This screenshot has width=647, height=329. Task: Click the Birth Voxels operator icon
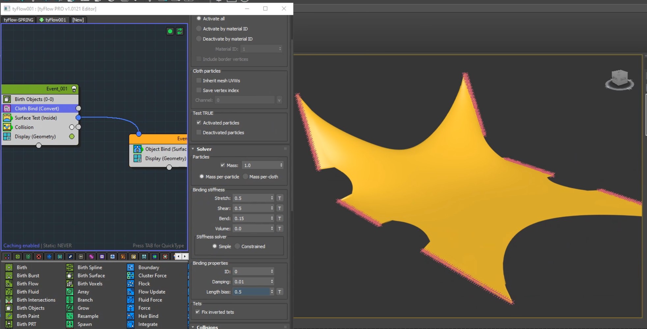click(70, 284)
